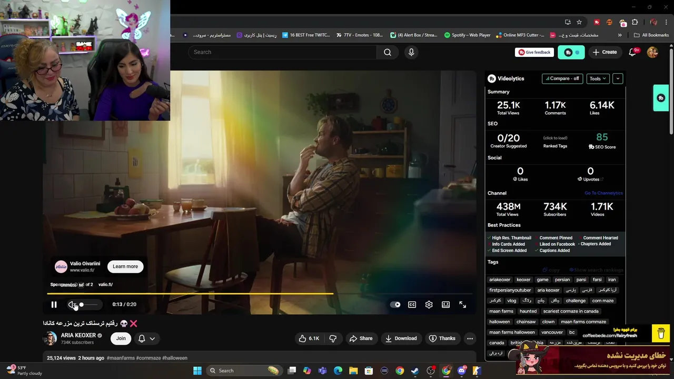The image size is (674, 379).
Task: Open the #halloween hashtag
Action: coord(175,358)
